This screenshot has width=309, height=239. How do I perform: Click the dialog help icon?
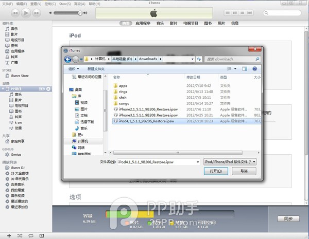click(x=254, y=69)
